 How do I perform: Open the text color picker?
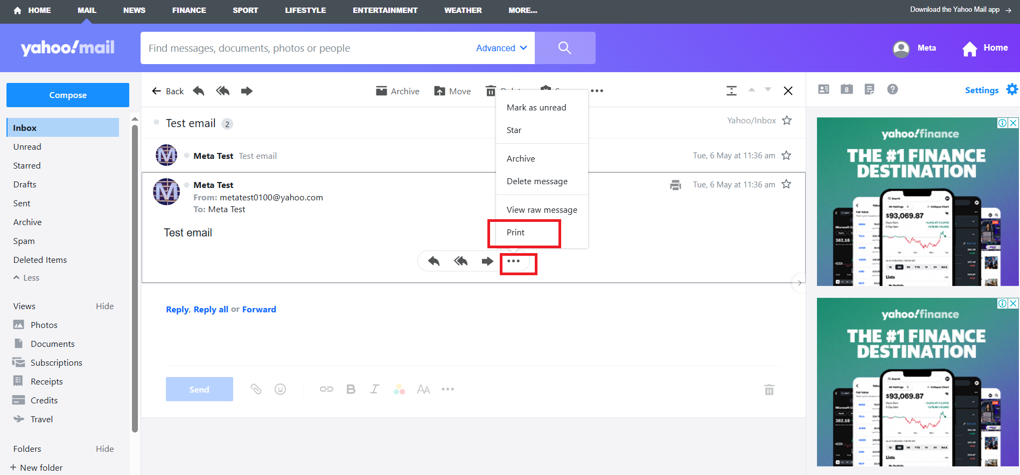399,389
